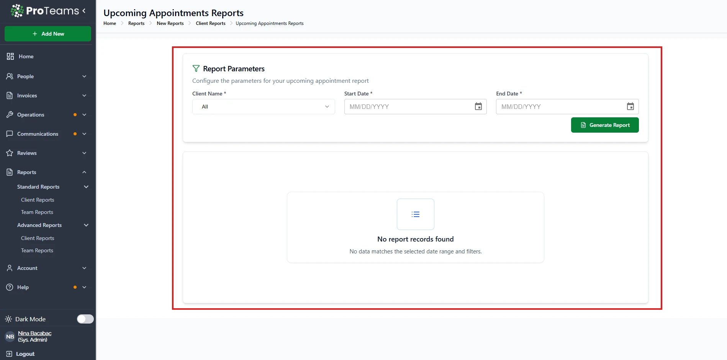Go to New Reports breadcrumb link
The width and height of the screenshot is (727, 360).
(170, 23)
